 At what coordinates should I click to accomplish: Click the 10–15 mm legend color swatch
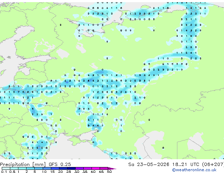click(x=47, y=168)
